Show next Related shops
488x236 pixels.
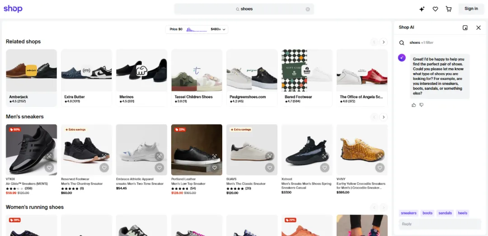(384, 42)
